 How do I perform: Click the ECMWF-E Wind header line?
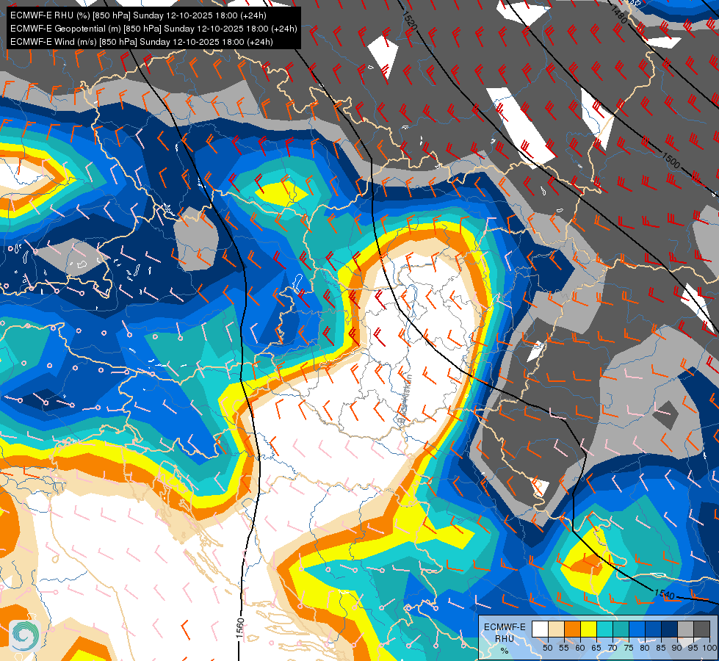click(x=142, y=42)
